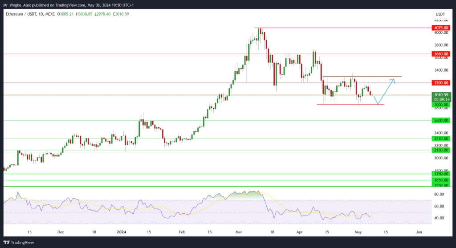Click the green 1750.00 price label
Image resolution: width=456 pixels, height=248 pixels.
441,174
